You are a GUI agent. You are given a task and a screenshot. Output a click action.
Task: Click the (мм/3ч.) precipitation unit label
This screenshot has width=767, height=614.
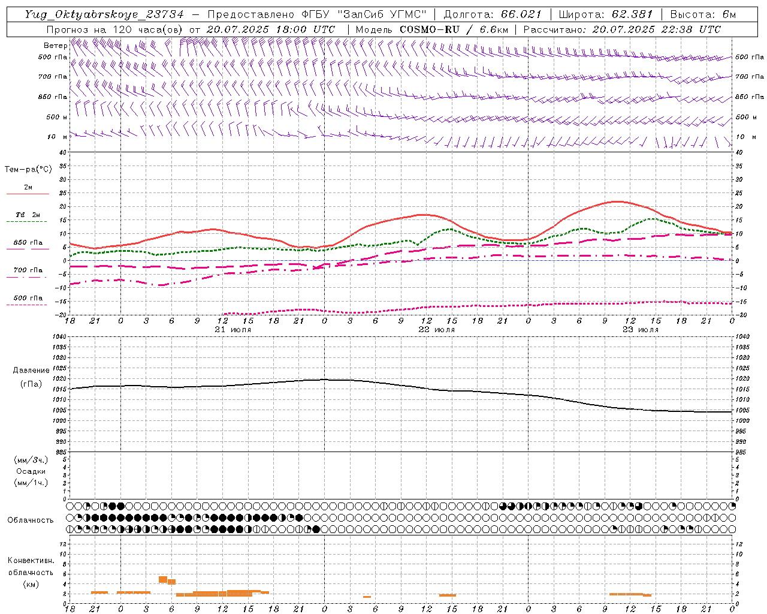coord(31,460)
